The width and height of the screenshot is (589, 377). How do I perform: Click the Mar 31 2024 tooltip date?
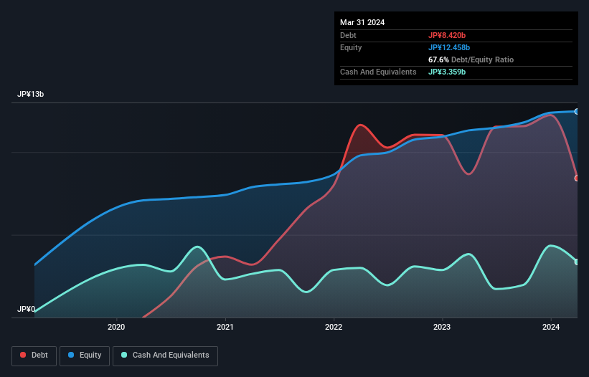click(x=362, y=22)
